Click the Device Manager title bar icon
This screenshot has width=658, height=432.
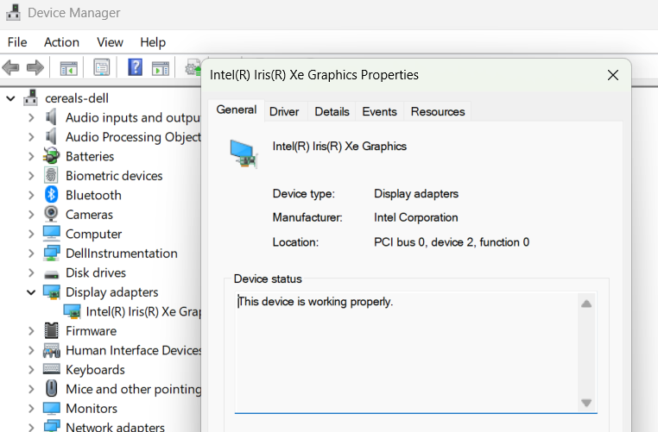tap(13, 12)
